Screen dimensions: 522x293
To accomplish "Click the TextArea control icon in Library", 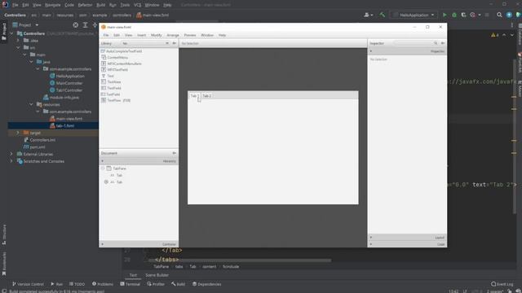I will [104, 81].
